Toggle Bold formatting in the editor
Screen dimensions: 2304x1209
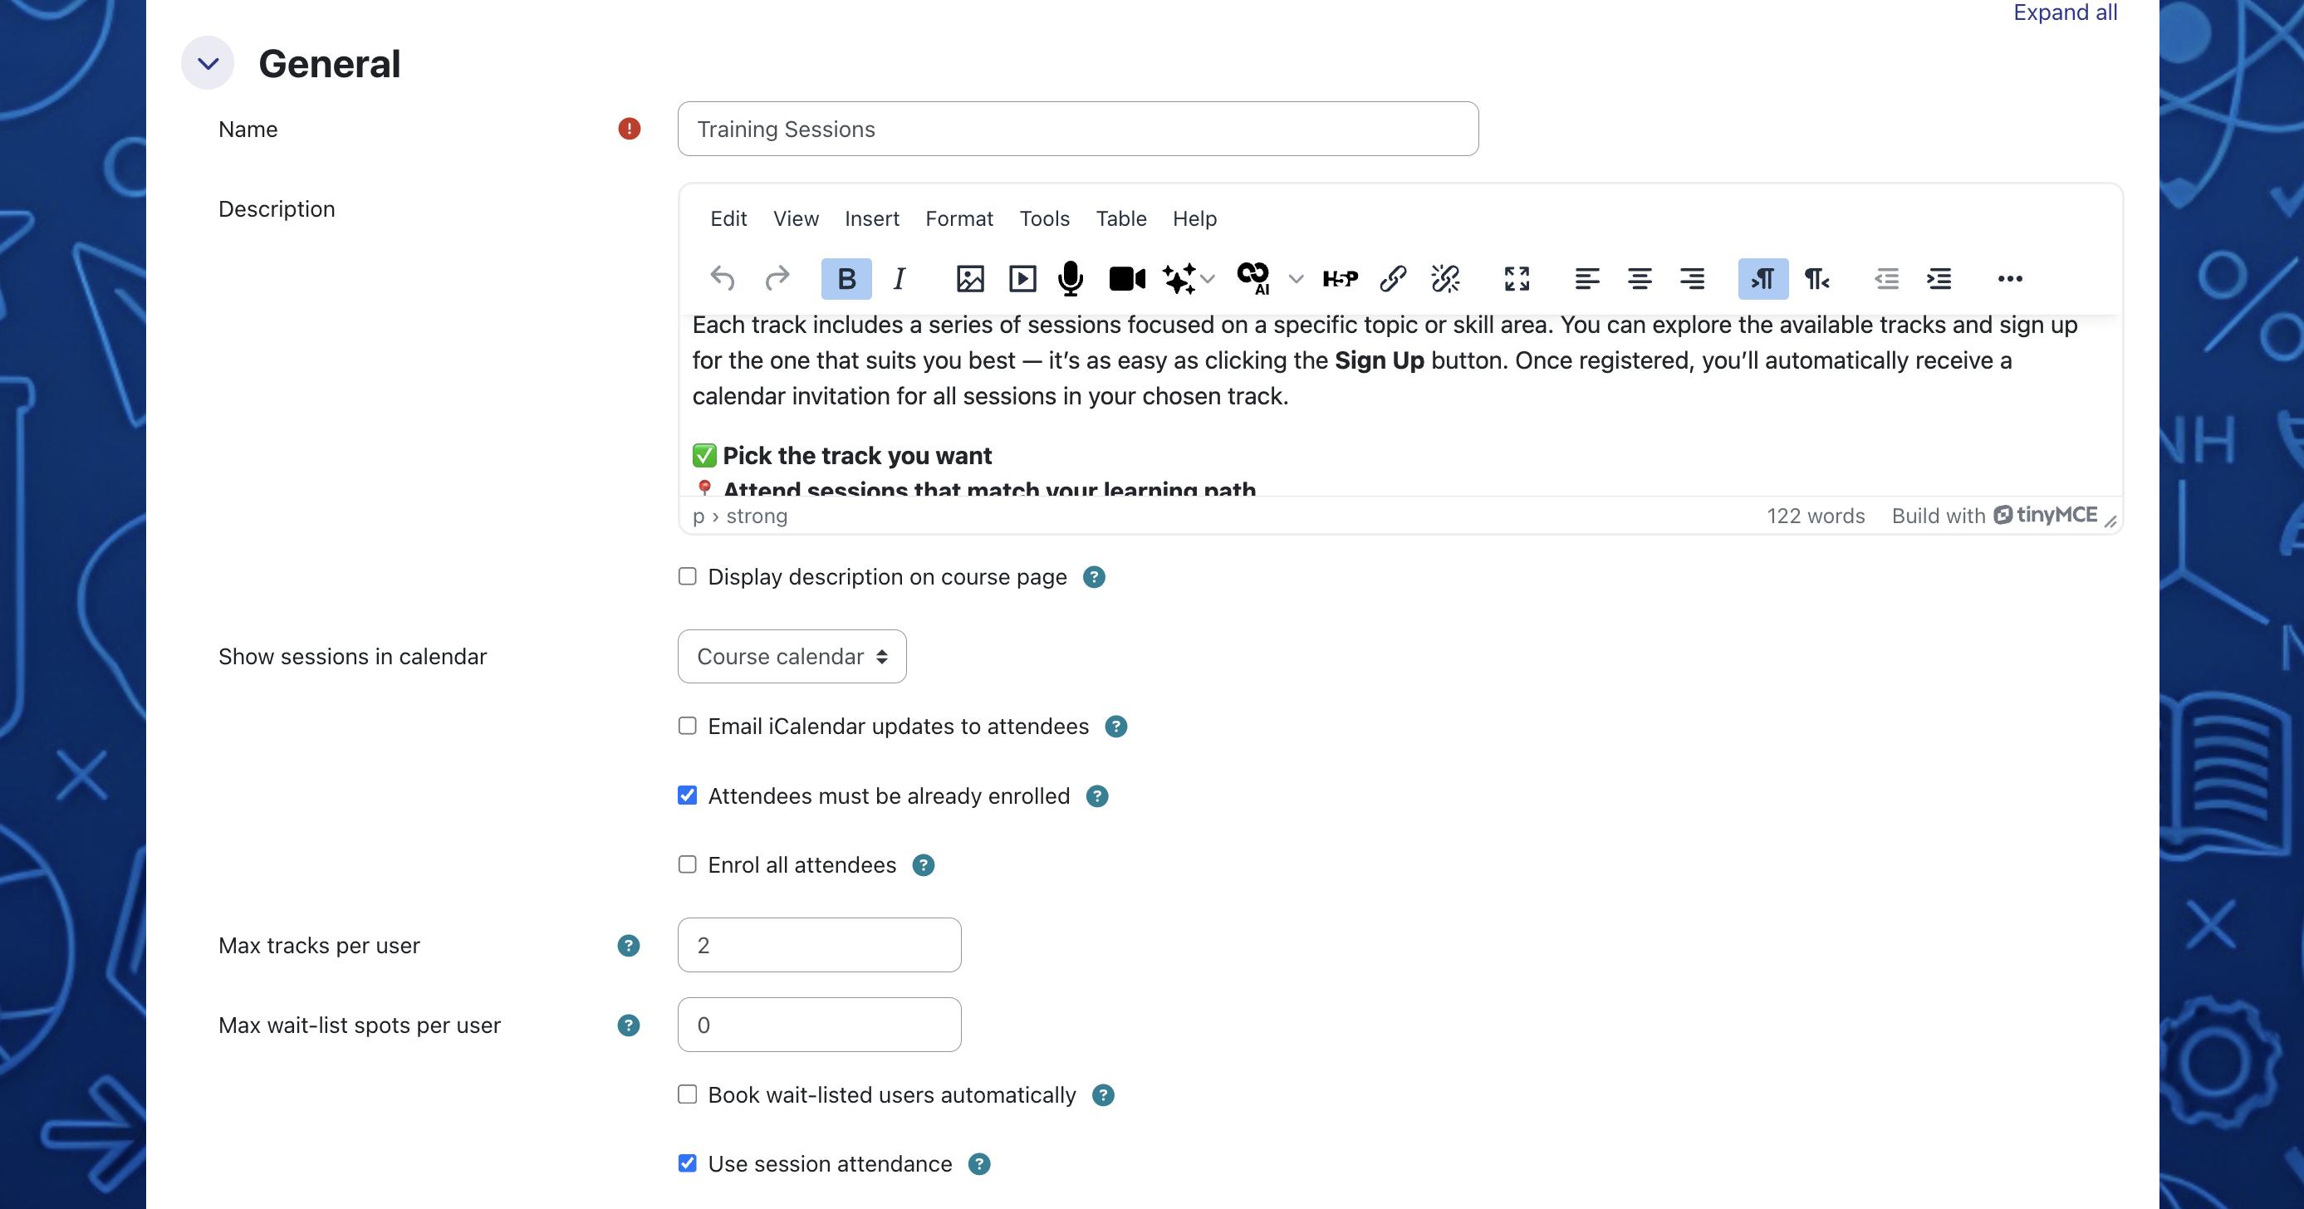(x=846, y=279)
